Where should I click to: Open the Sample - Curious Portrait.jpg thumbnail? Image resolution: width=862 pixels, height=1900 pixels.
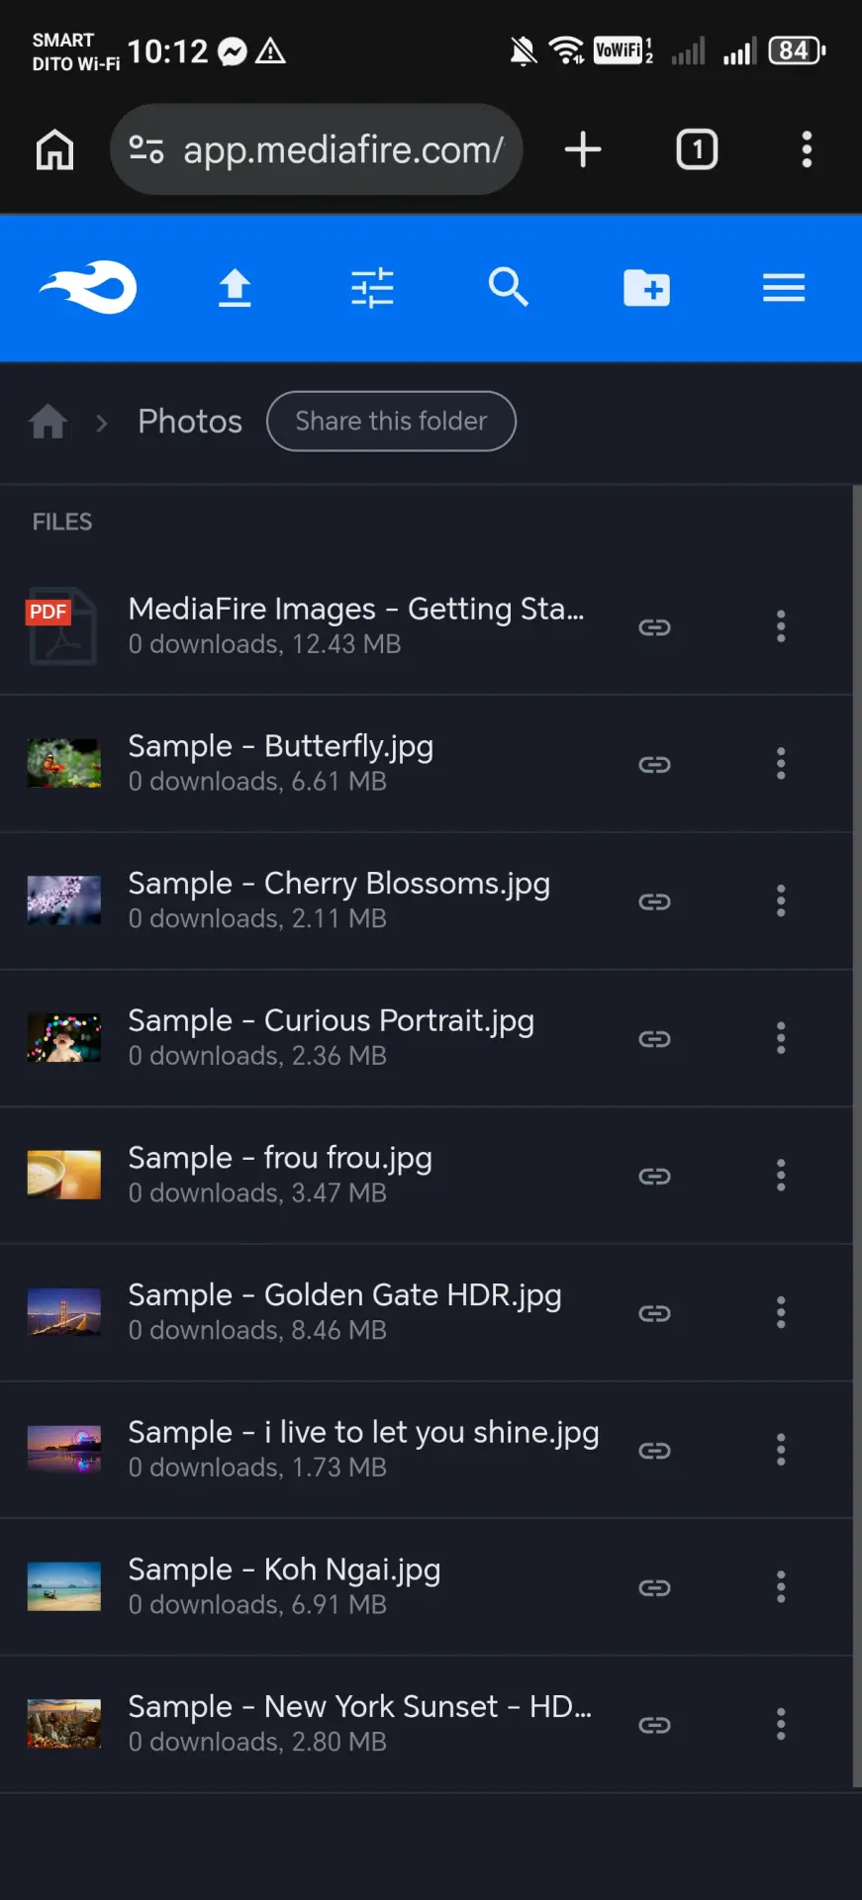[x=64, y=1037]
